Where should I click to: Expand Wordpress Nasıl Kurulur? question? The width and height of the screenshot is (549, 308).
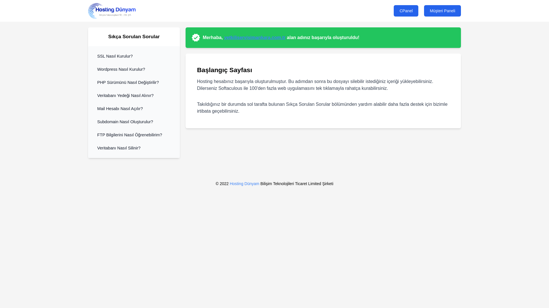click(121, 69)
